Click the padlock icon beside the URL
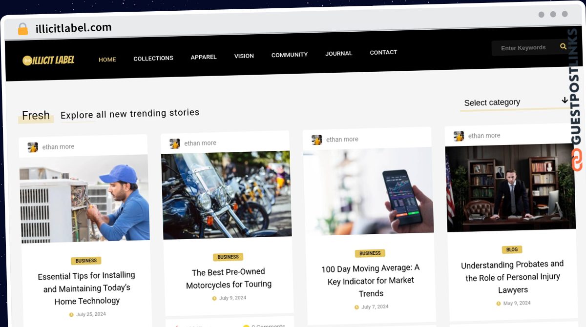 click(x=23, y=29)
